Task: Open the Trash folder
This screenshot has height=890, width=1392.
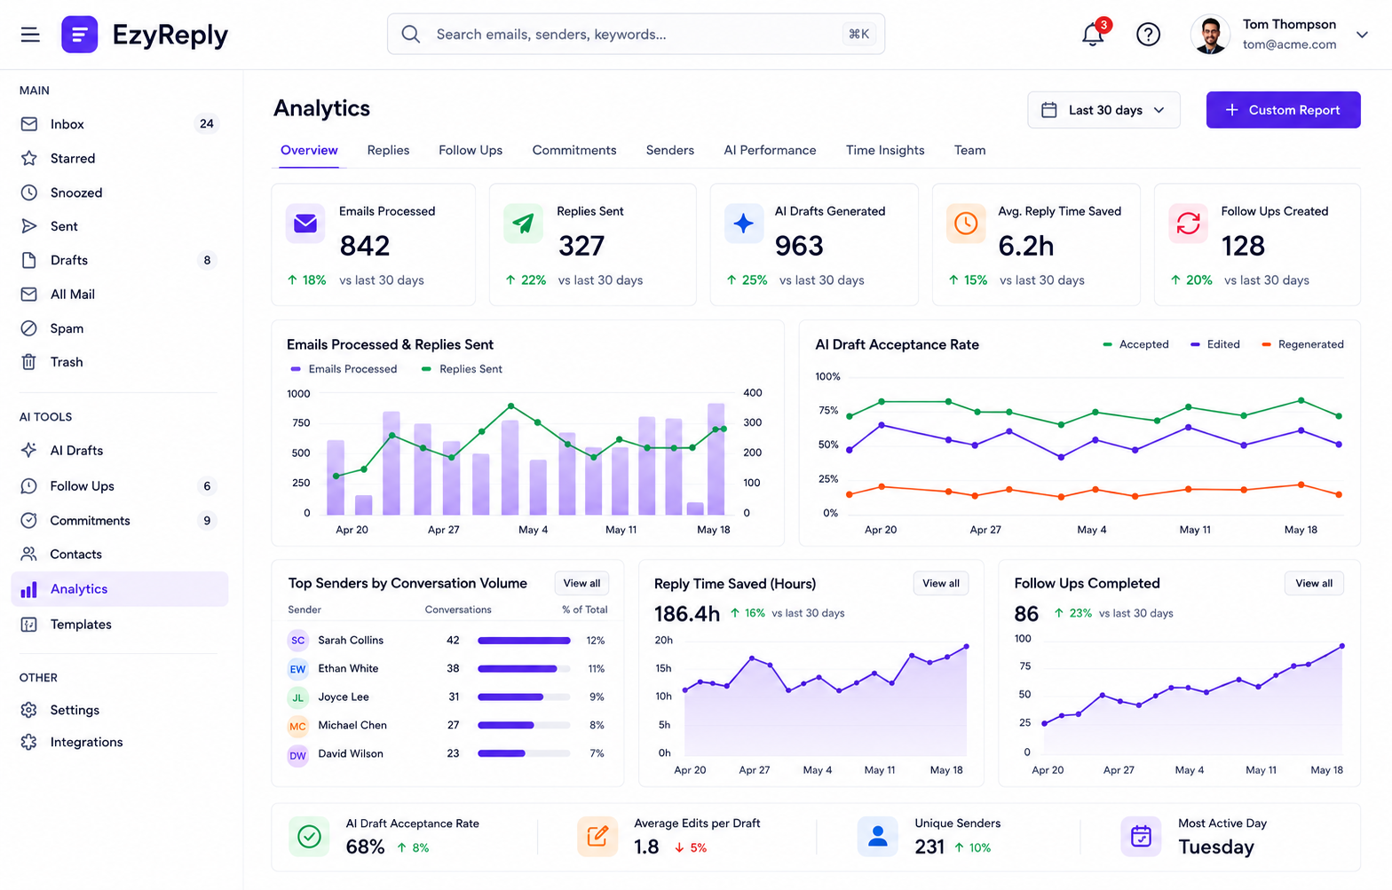Action: [119, 362]
